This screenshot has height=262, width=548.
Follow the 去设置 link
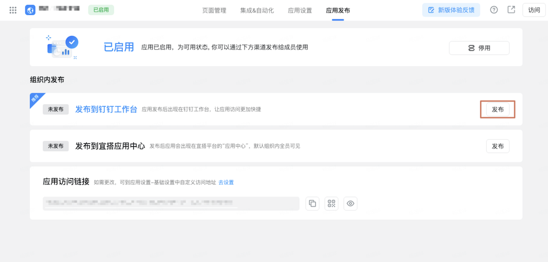(226, 182)
